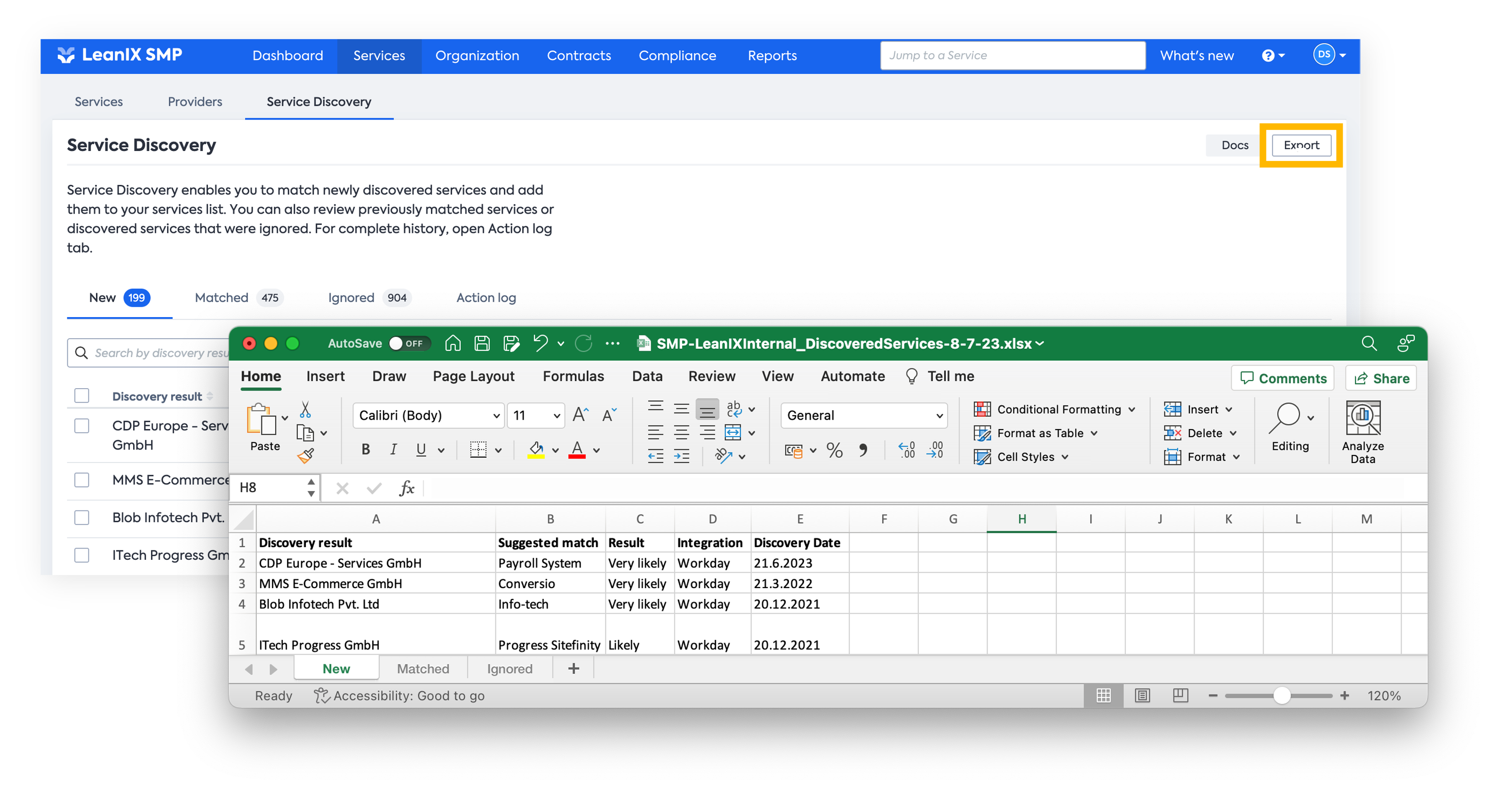
Task: Open the Insert ribbon tab
Action: click(x=326, y=376)
